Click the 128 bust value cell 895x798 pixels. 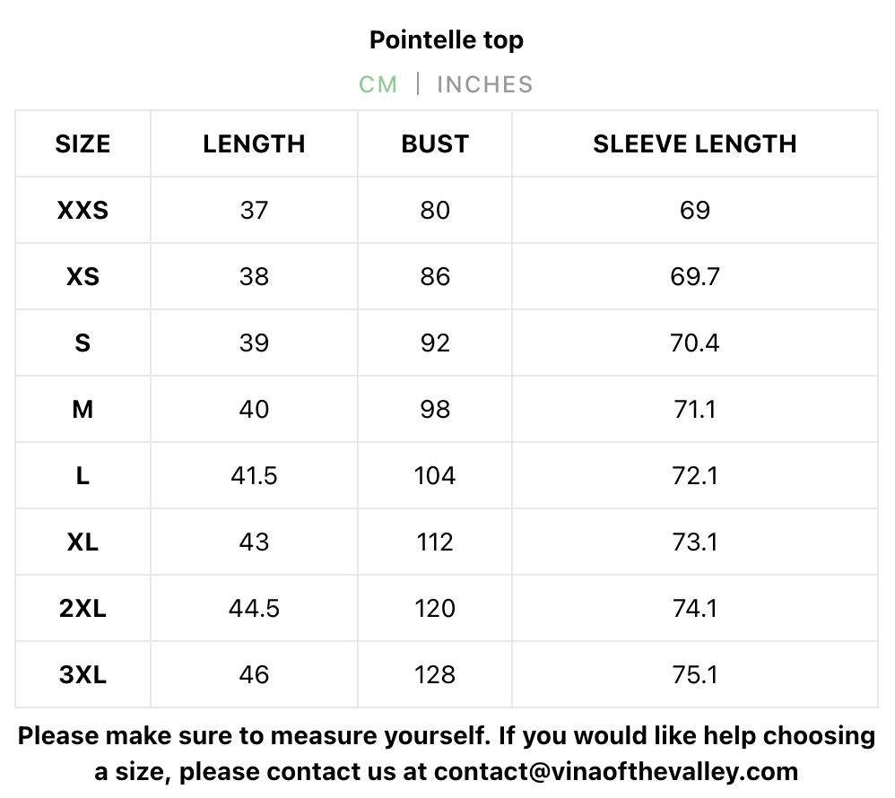coord(435,674)
